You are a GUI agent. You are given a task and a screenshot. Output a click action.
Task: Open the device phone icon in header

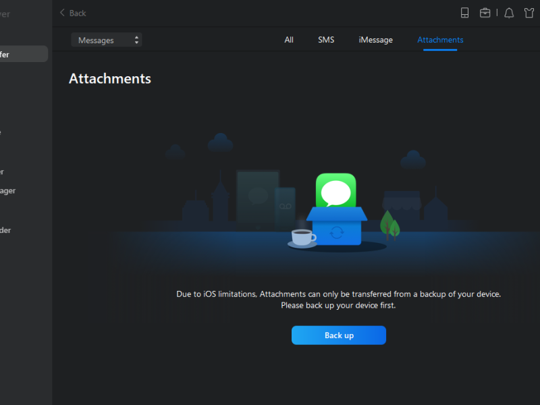(464, 13)
